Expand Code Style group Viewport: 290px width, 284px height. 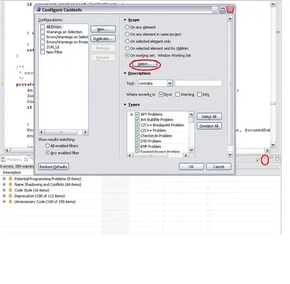pos(4,190)
